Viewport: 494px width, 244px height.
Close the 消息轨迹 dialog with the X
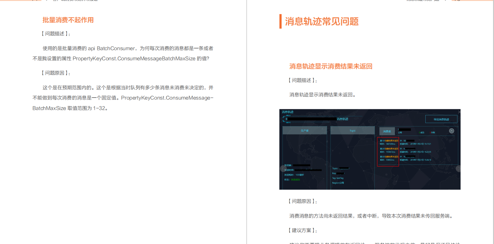459,112
